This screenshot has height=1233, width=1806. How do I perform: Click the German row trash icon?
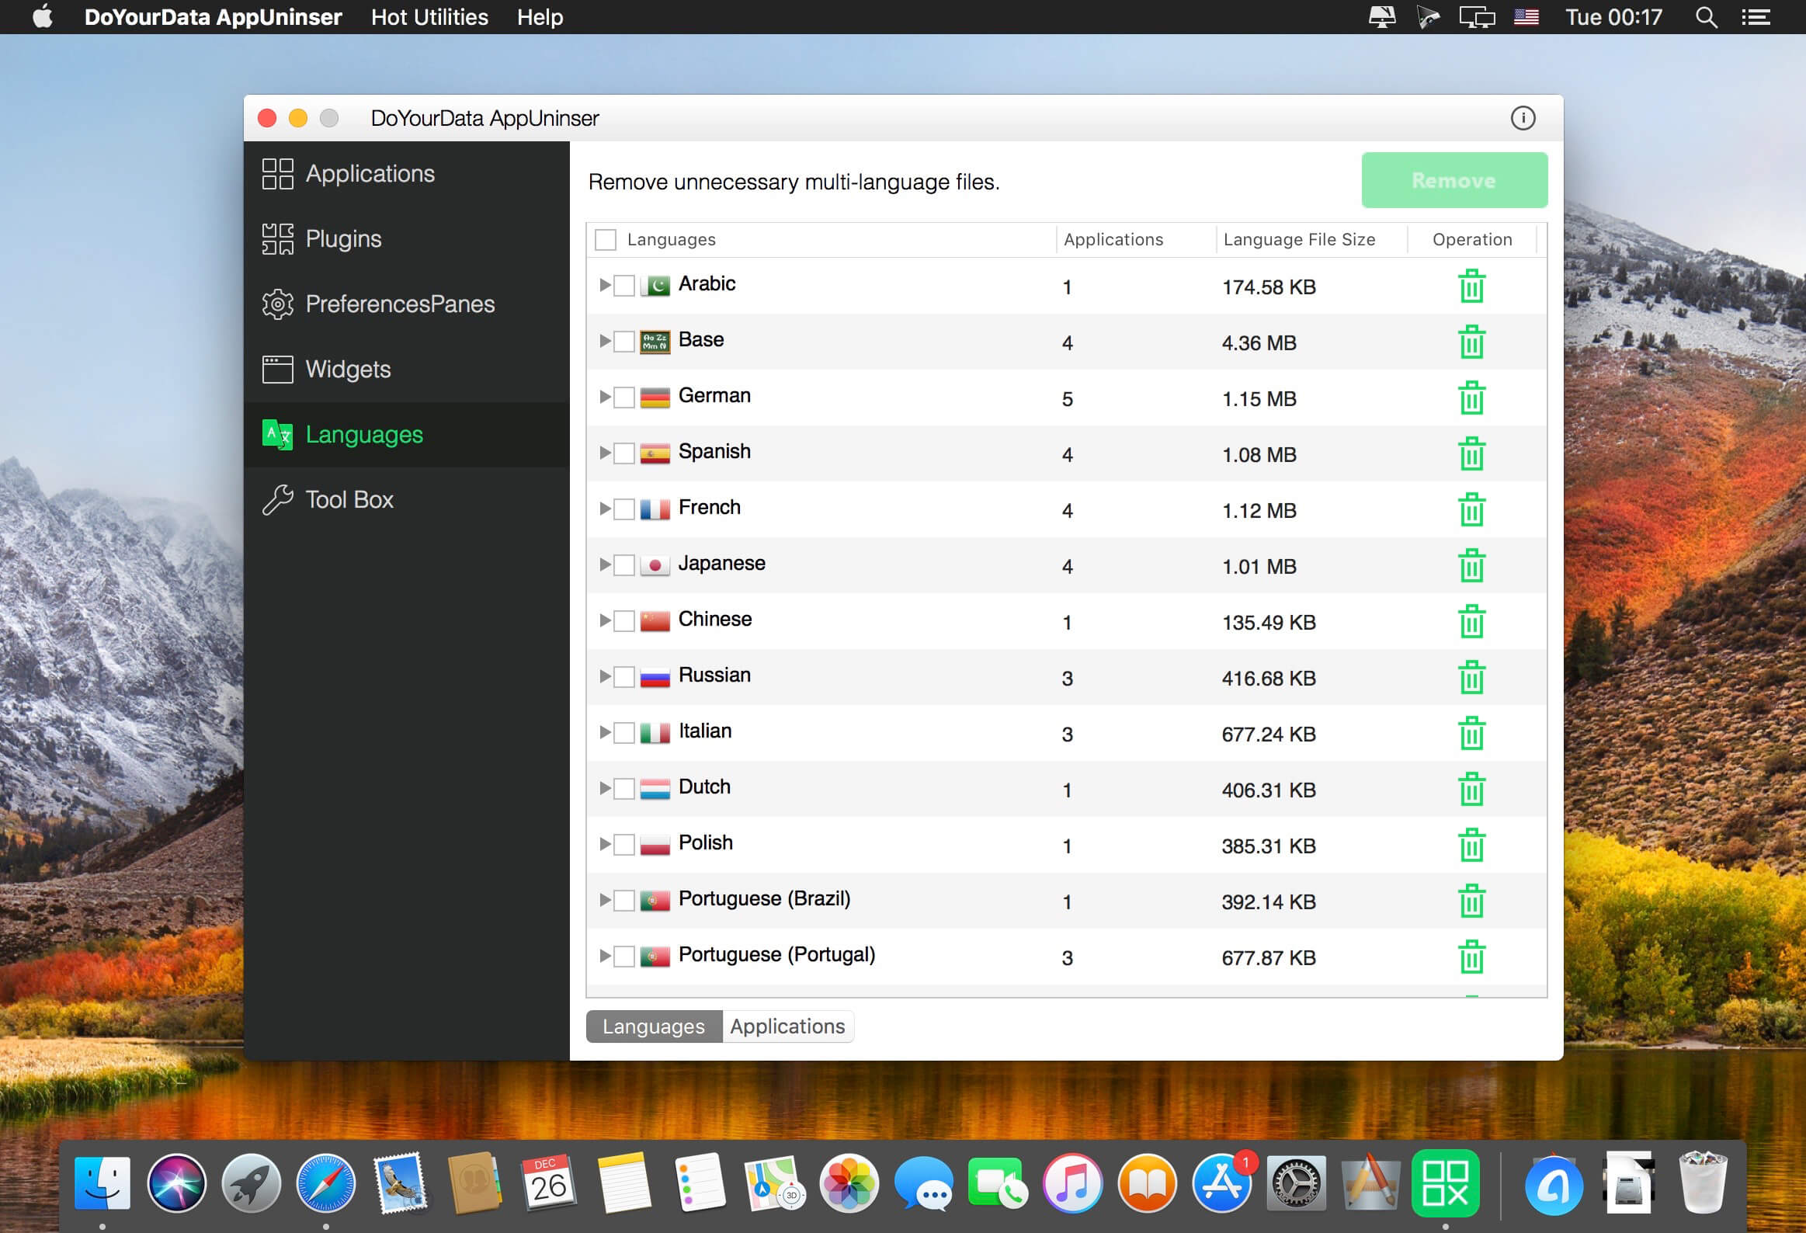1471,398
